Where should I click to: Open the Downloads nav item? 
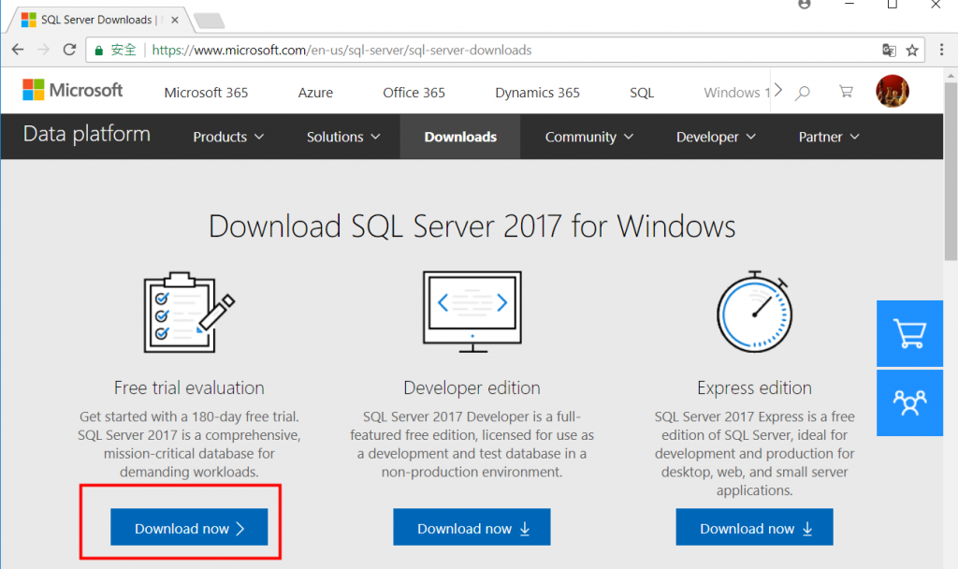point(460,137)
